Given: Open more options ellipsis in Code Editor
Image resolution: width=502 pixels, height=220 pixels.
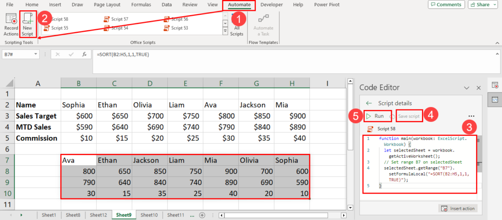Looking at the screenshot, I should (471, 116).
